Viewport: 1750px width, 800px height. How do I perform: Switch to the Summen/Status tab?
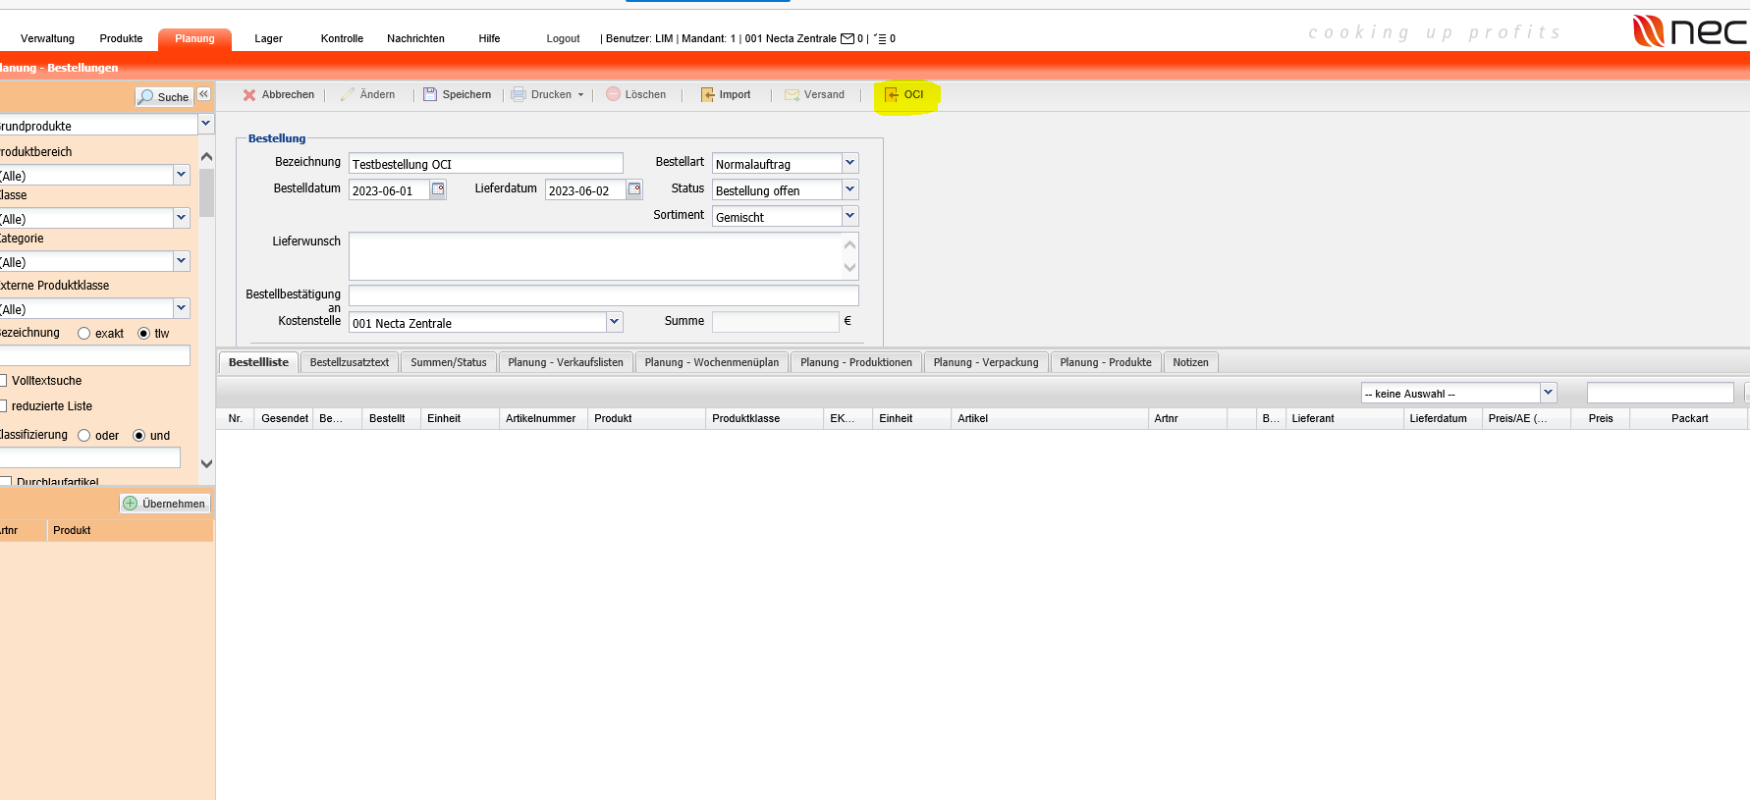tap(448, 363)
